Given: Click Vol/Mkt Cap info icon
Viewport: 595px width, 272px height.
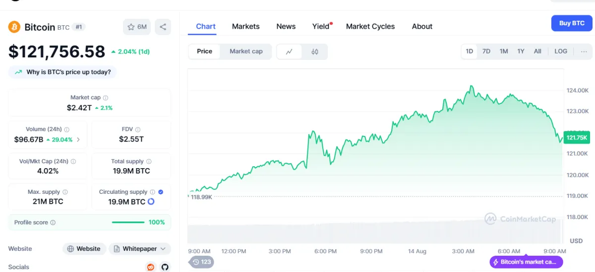Looking at the screenshot, I should pos(73,162).
